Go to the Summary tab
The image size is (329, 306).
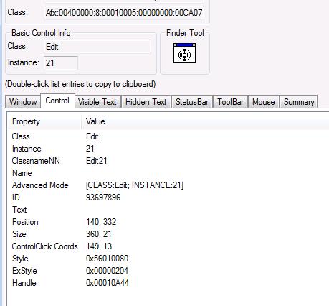299,102
